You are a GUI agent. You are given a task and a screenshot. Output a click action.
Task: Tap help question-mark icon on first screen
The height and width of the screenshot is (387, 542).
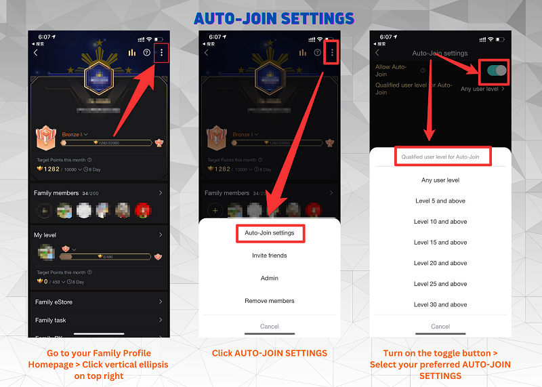point(146,53)
